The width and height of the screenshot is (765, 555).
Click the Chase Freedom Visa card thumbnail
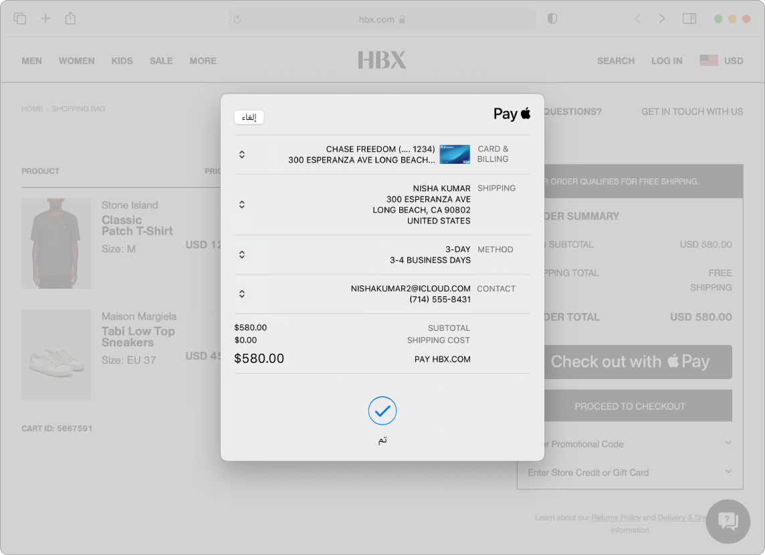click(454, 154)
